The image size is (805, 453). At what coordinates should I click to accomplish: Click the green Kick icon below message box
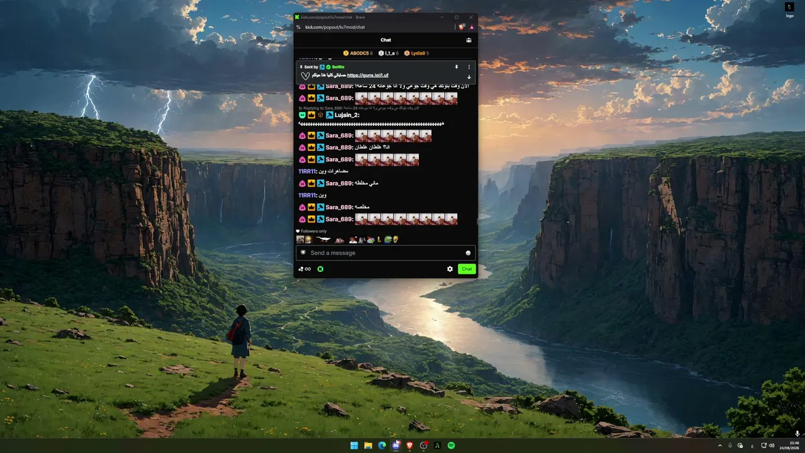click(320, 269)
